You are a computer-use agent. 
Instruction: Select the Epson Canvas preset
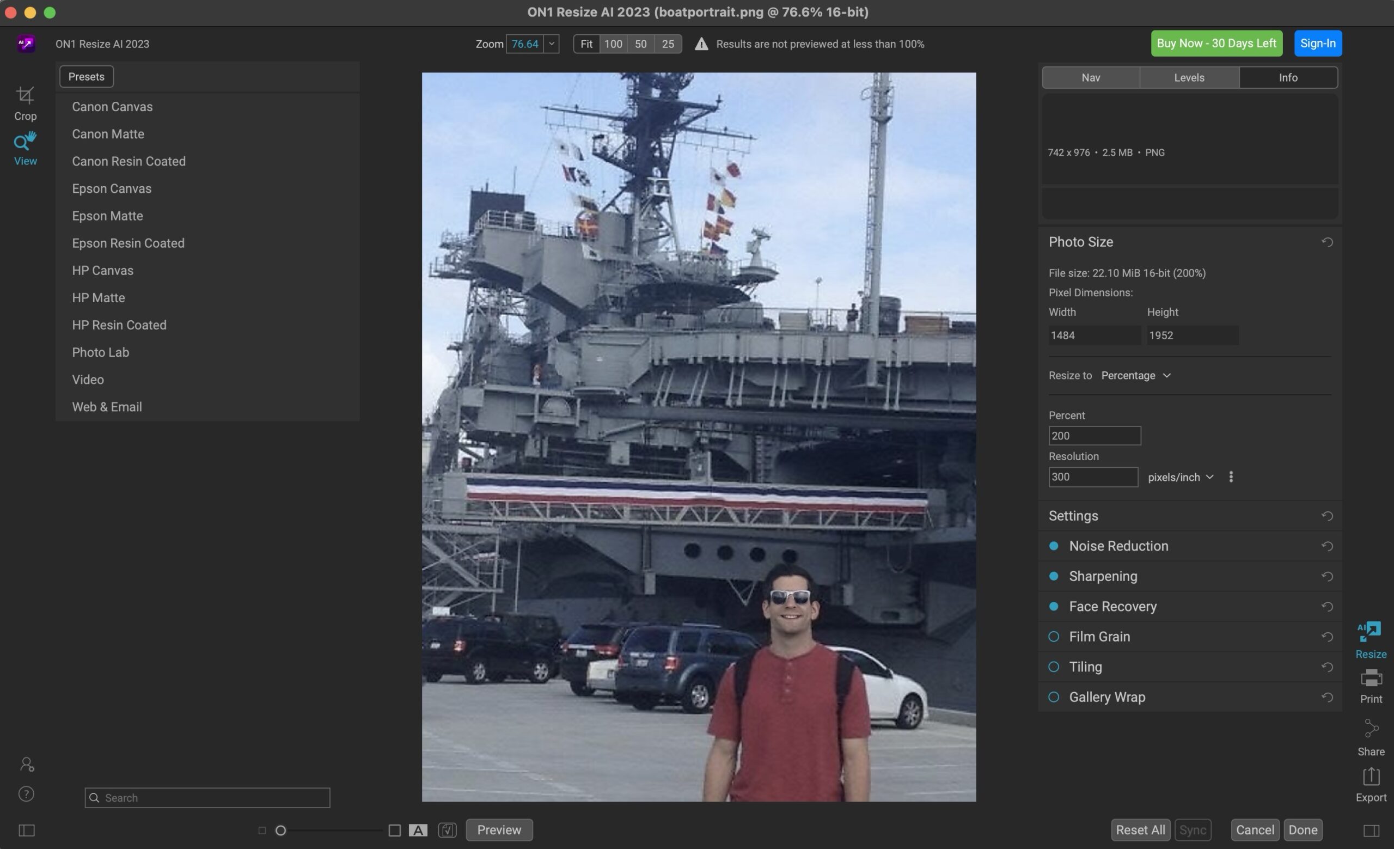(112, 188)
